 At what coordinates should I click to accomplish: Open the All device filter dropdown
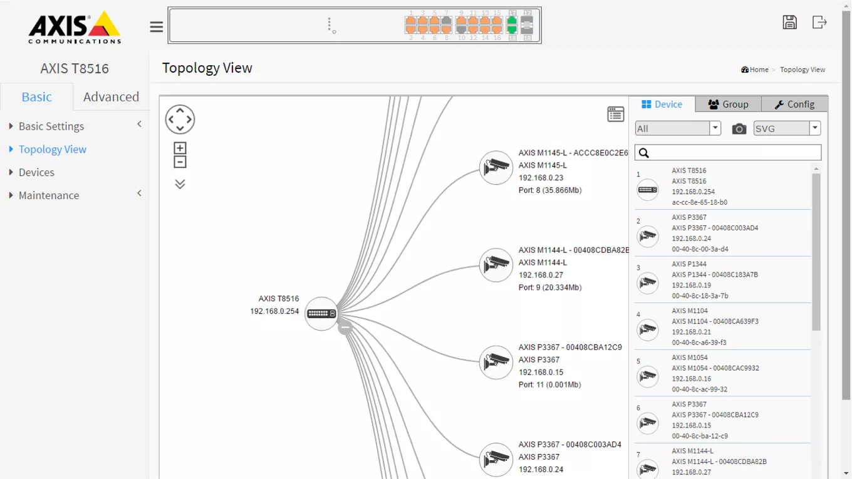coord(678,128)
